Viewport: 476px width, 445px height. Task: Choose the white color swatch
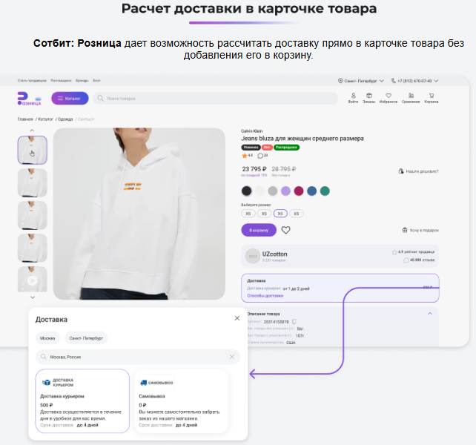click(x=260, y=191)
